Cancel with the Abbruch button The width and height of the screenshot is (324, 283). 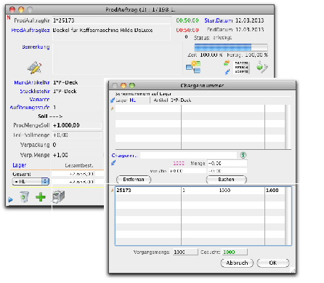(237, 263)
